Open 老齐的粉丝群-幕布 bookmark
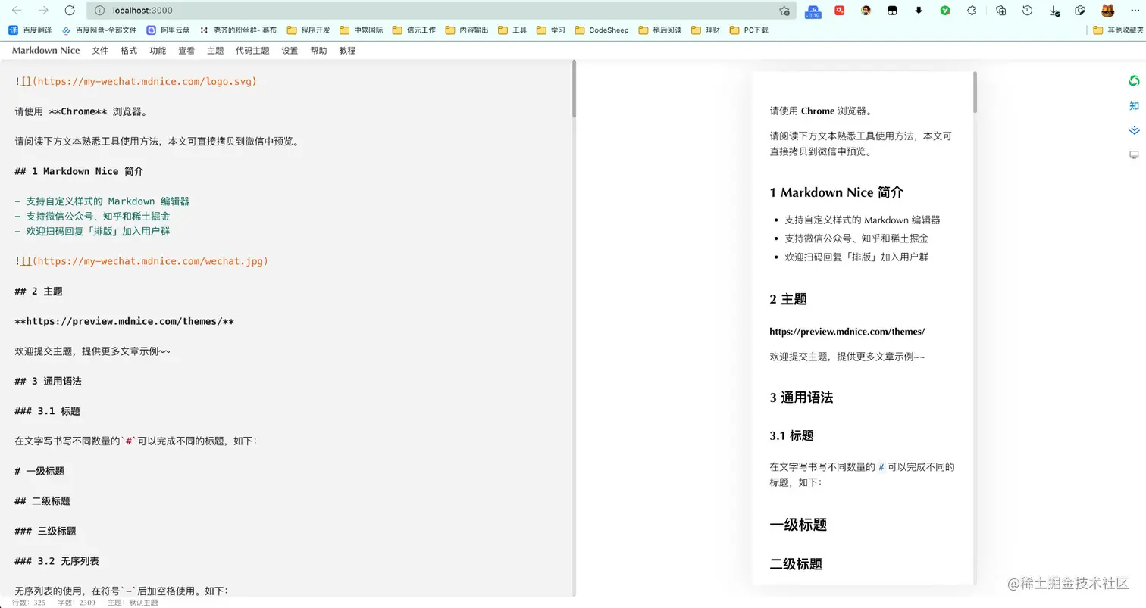 click(238, 30)
